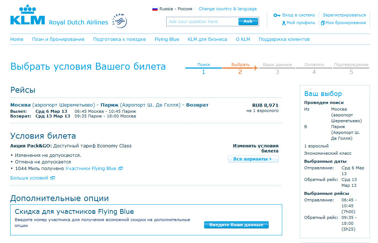Open KLM для бизнеса menu
Viewport: 378px width, 243px height.
tap(207, 39)
